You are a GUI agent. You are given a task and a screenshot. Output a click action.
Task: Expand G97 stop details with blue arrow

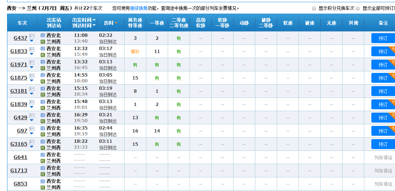pyautogui.click(x=31, y=134)
